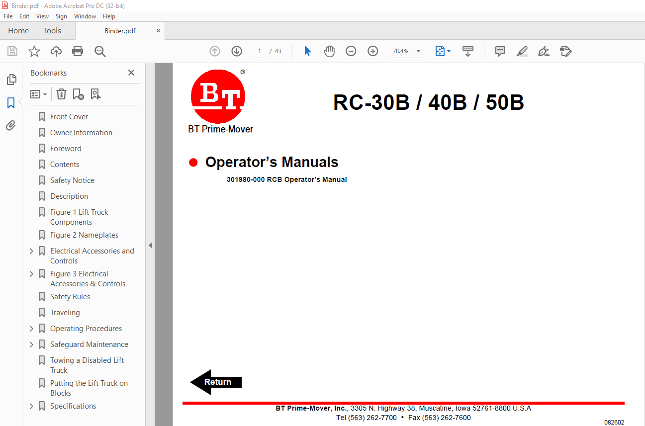Open Page Thumbnails panel icon
Image resolution: width=645 pixels, height=426 pixels.
[x=11, y=79]
